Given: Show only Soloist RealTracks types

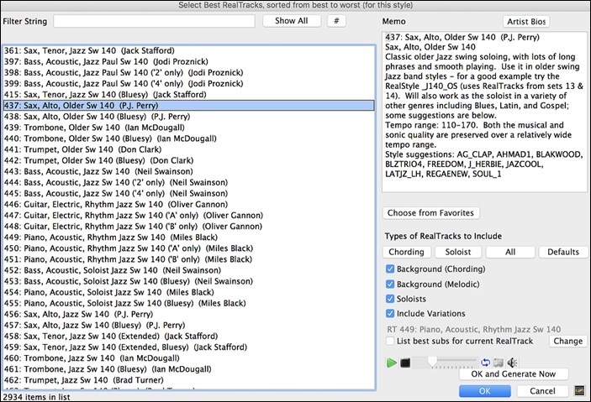Looking at the screenshot, I should (x=458, y=252).
